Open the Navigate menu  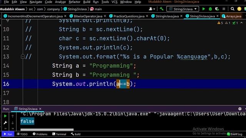click(36, 2)
